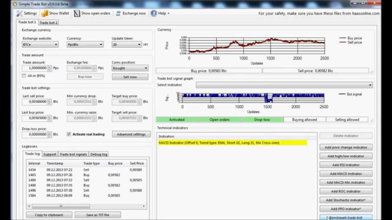Screen dimensions: 392x220
Task: Click the Drop-loss status indicator
Action: (x=262, y=119)
